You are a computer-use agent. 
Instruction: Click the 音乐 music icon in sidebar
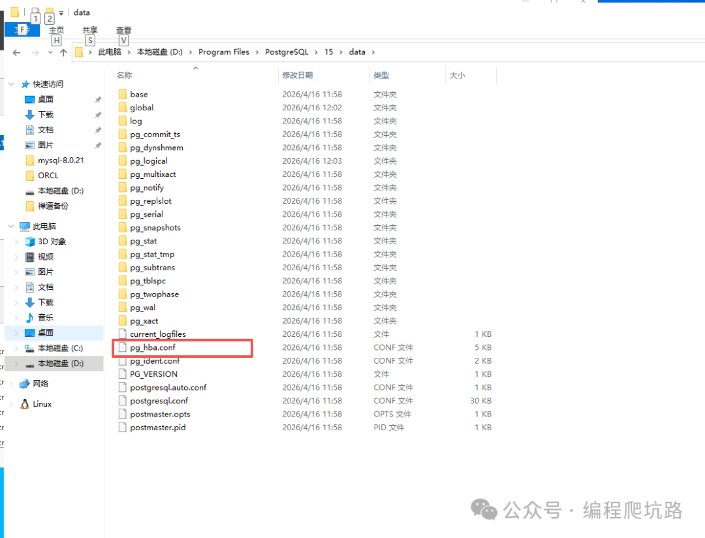pyautogui.click(x=29, y=317)
